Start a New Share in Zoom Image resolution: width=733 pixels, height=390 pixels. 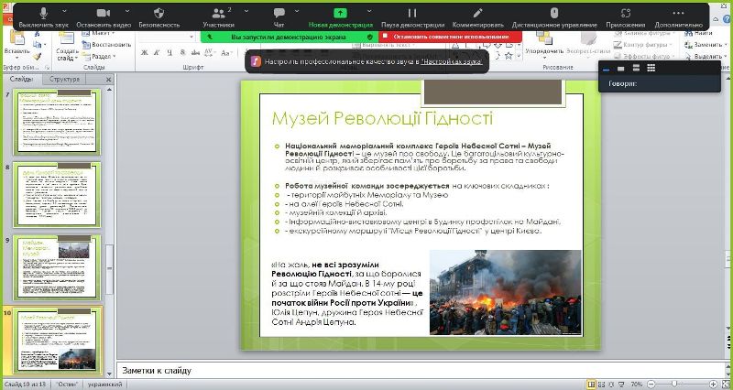[x=341, y=14]
